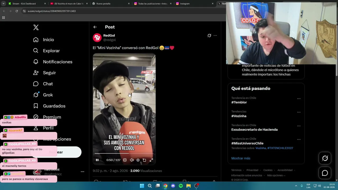Open the Privacidad footer link
338x190 pixels.
tap(252, 170)
